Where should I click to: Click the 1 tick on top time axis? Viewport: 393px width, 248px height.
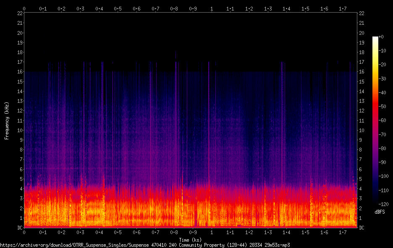(x=212, y=9)
